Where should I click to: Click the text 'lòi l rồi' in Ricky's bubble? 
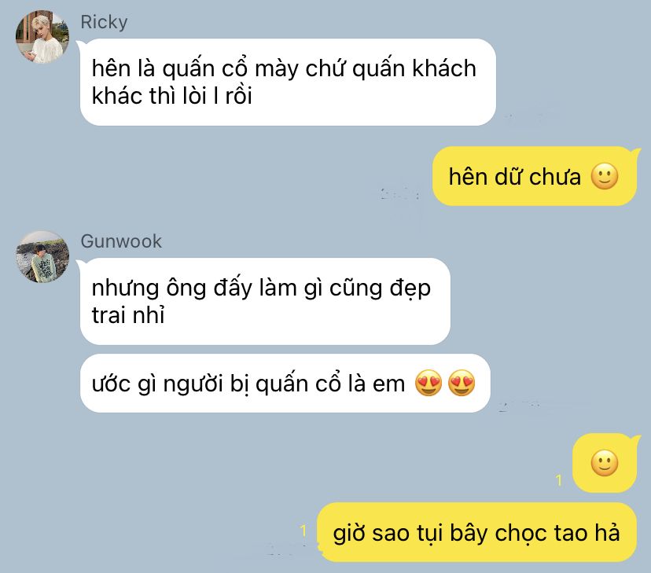[218, 96]
